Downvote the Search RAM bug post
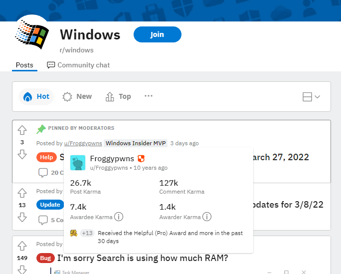 tap(22, 270)
